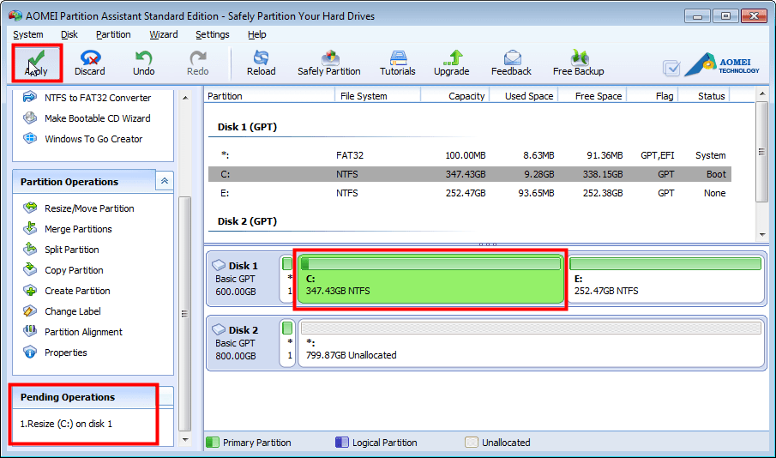This screenshot has height=458, width=776.
Task: Select Partition Alignment operation
Action: click(73, 332)
